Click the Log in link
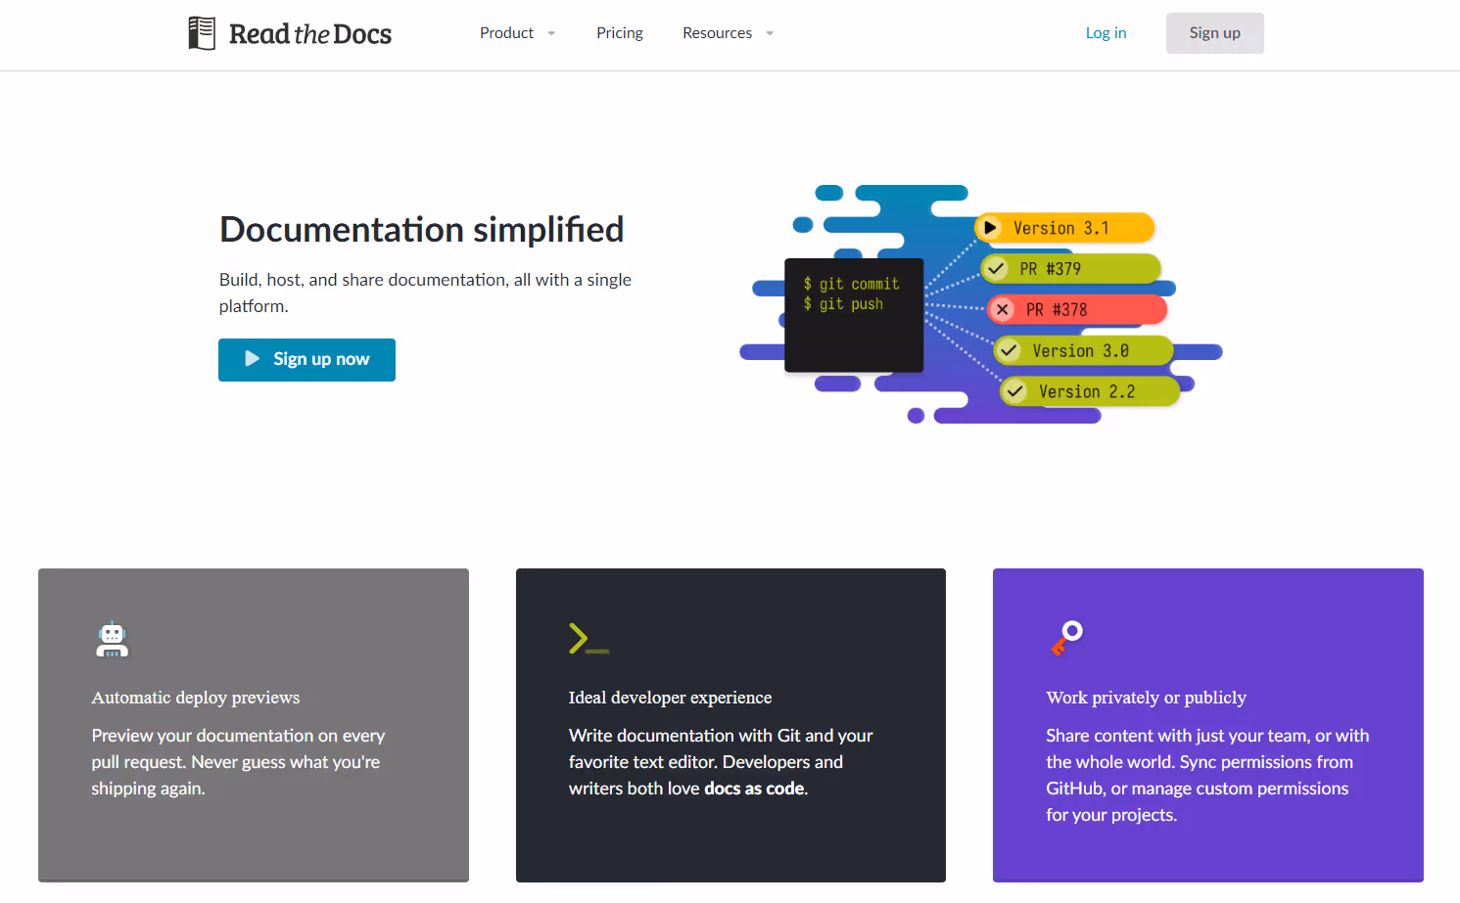The width and height of the screenshot is (1460, 903). pos(1106,33)
